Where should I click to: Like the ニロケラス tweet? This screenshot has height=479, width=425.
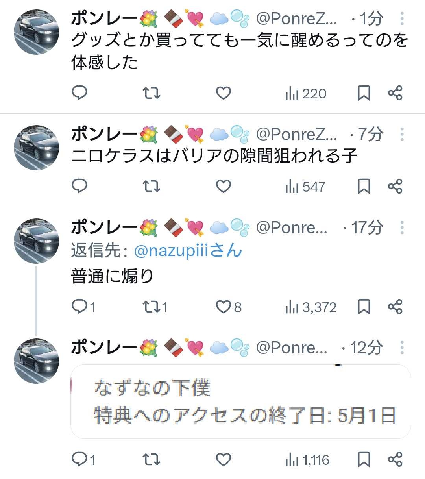(224, 186)
